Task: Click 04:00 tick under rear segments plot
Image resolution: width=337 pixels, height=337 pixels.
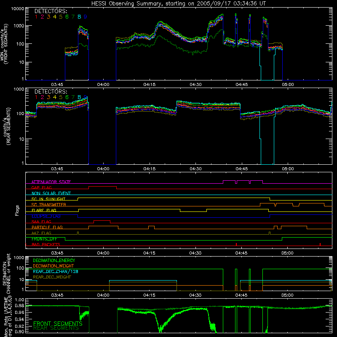Action: click(x=103, y=169)
